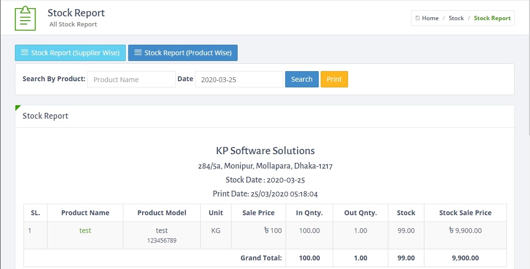Click the green corner marker of Stock Report panel
The image size is (530, 269).
tap(18, 108)
